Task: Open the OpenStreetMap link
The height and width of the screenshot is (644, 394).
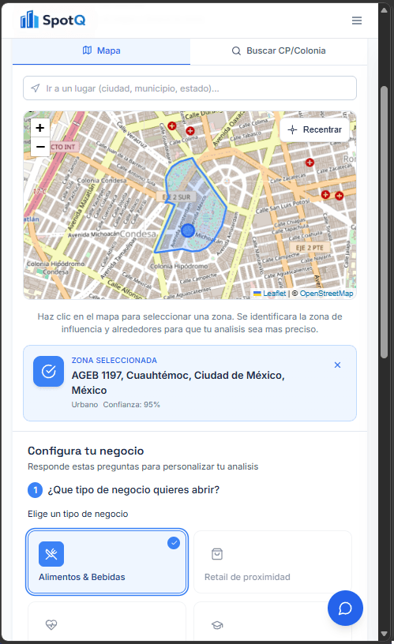Action: 326,294
